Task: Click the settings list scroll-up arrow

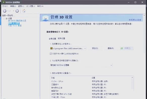Action: (132, 77)
